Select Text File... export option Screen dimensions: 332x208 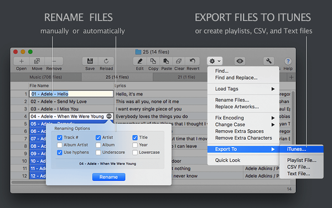click(302, 174)
